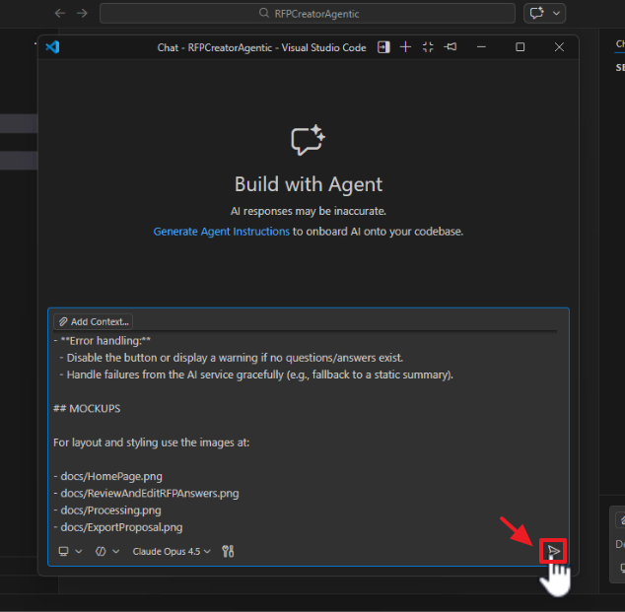This screenshot has width=625, height=612.
Task: Open the session target dropdown with monitor icon
Action: [x=70, y=551]
